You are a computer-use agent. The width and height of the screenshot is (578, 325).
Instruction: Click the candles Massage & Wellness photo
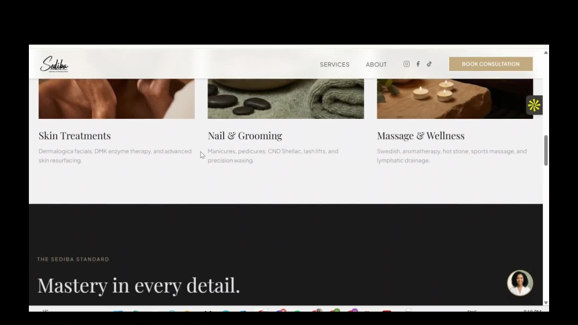(x=455, y=99)
